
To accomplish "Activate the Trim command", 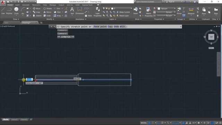I will pos(57,8).
